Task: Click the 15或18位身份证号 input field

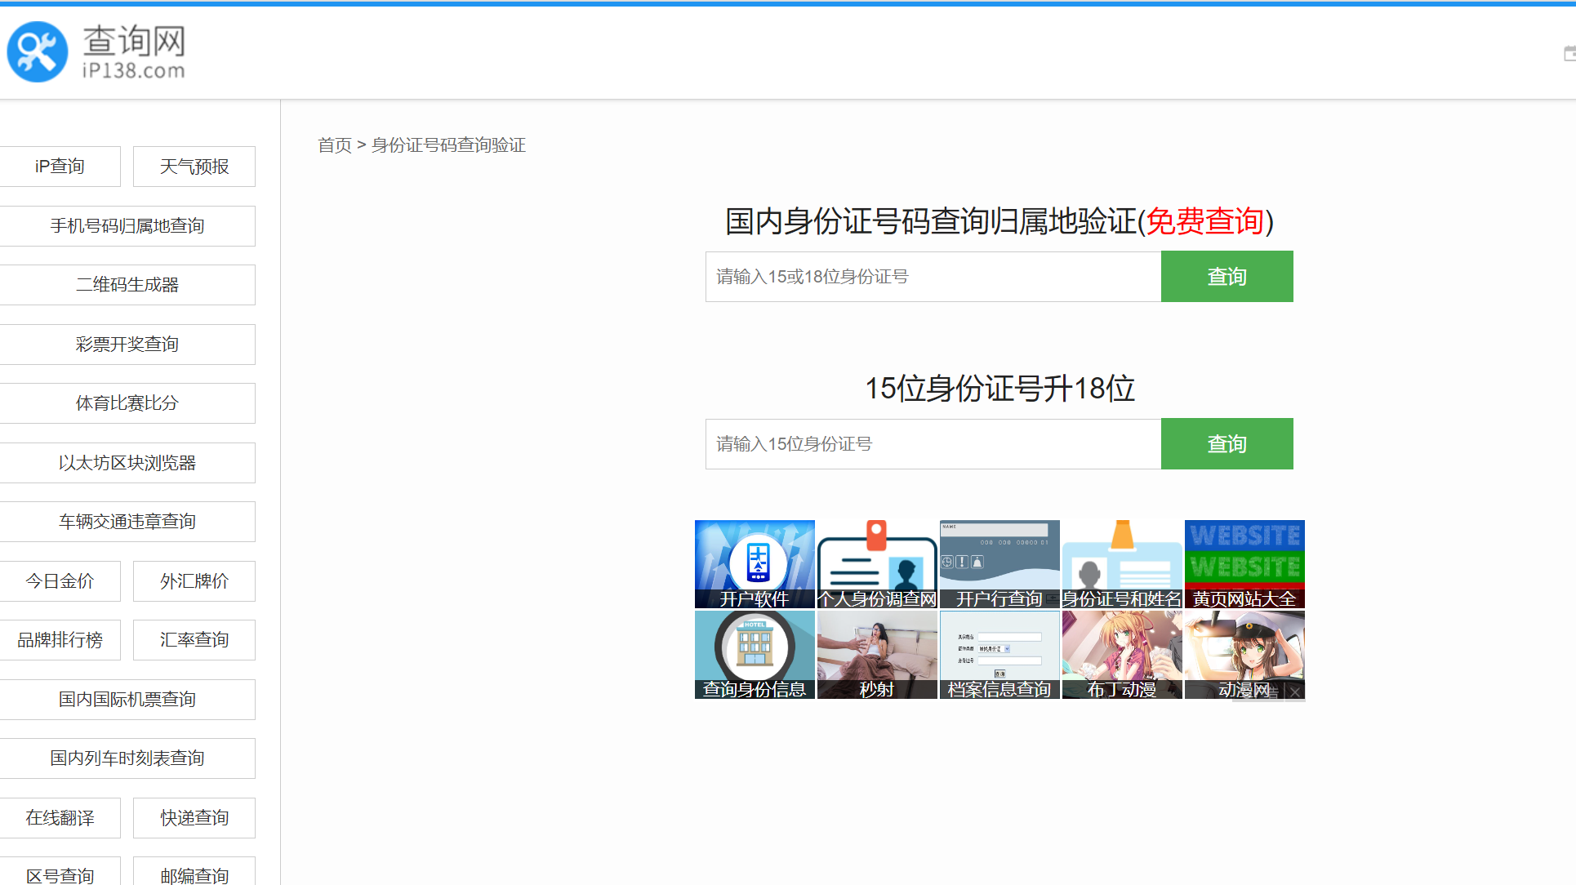Action: (933, 277)
